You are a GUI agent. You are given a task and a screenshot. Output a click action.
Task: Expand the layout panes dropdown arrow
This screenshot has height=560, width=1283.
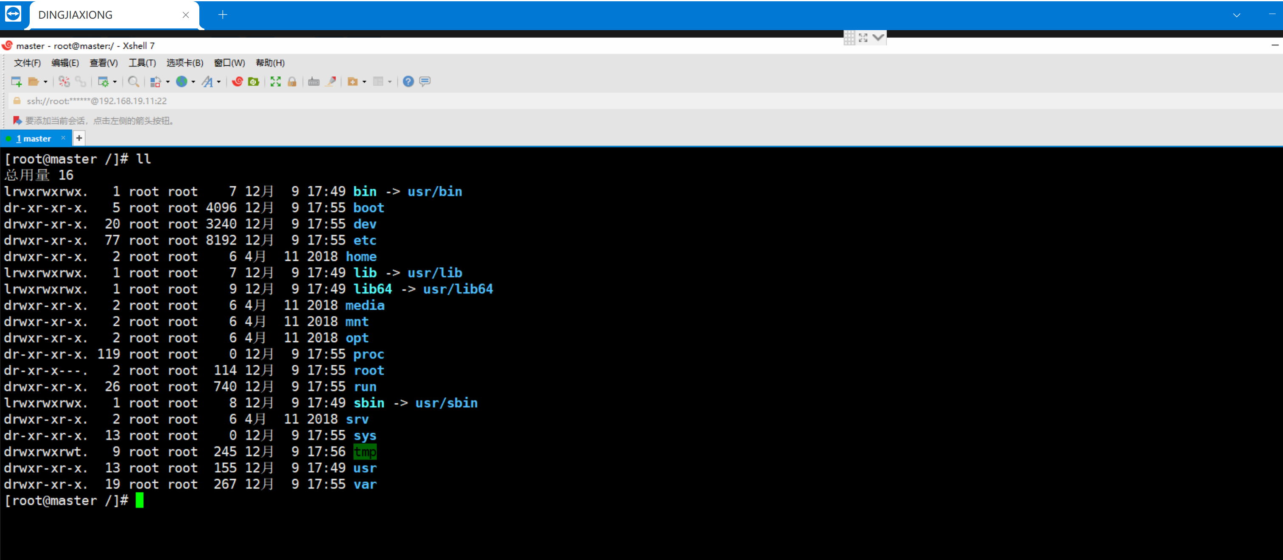[x=390, y=82]
